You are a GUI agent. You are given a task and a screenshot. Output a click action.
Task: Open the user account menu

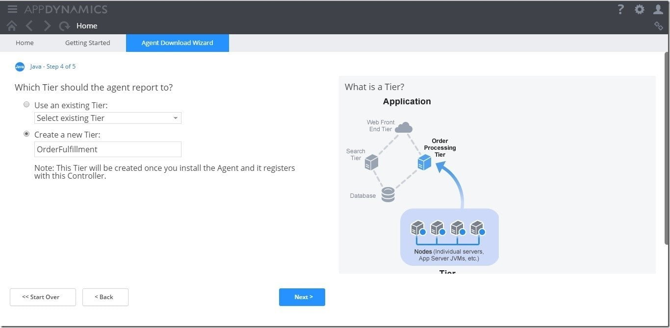coord(658,9)
